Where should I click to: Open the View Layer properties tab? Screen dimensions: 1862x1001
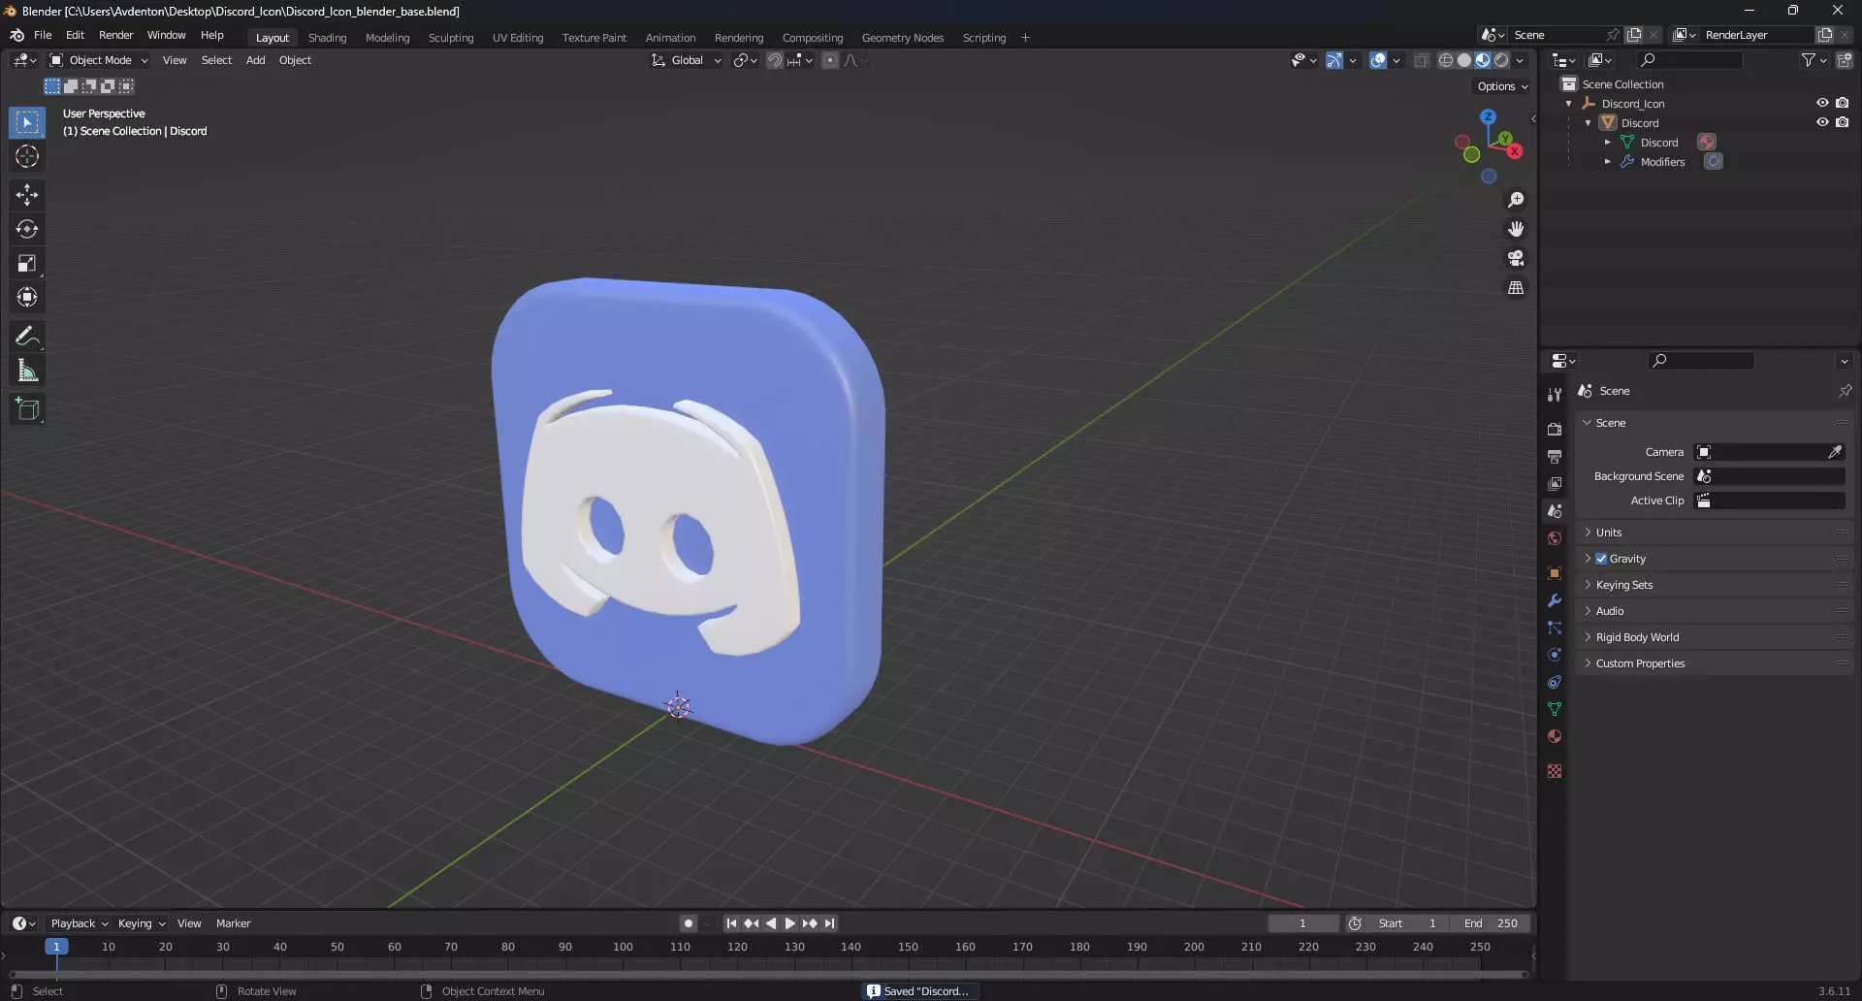(x=1555, y=483)
